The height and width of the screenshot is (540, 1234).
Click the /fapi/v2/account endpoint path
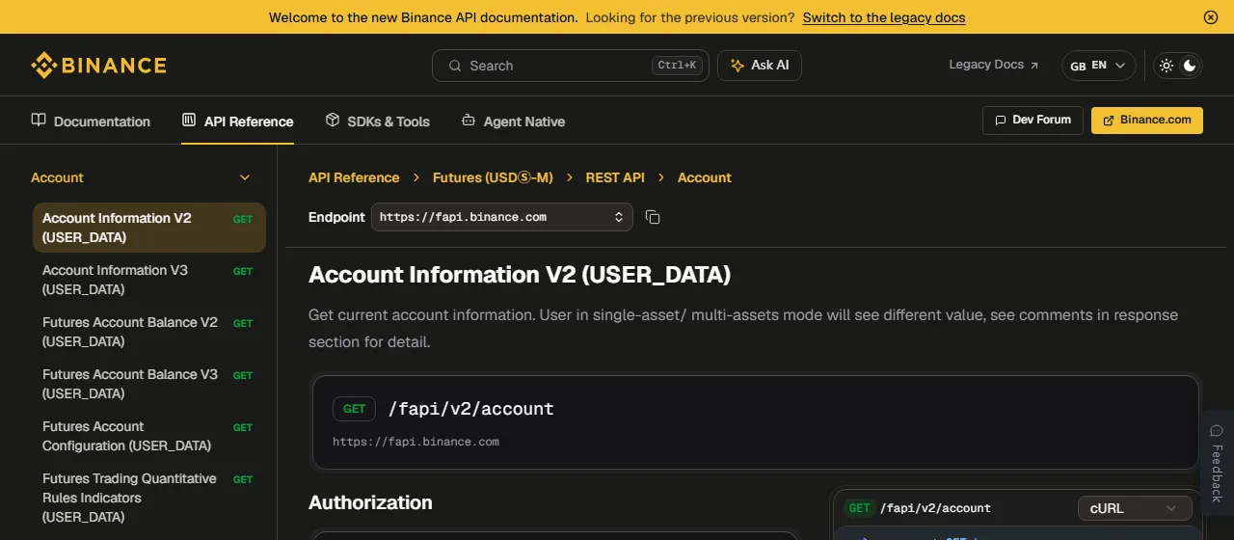470,409
